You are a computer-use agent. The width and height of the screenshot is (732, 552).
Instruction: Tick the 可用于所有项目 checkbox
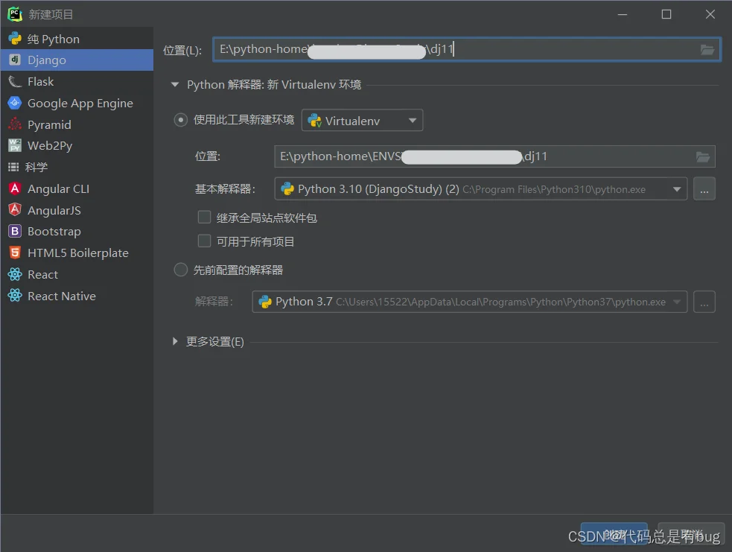click(x=205, y=241)
